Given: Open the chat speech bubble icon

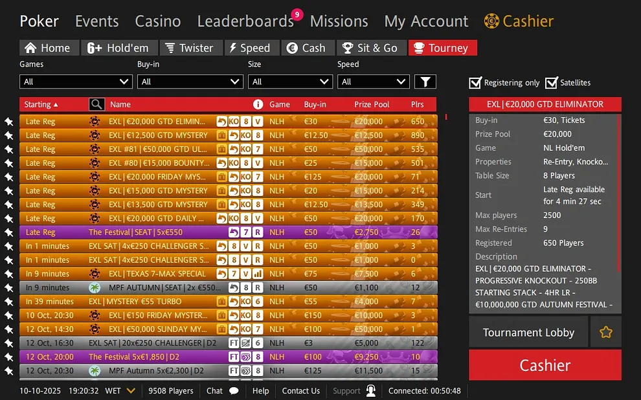Looking at the screenshot, I should (234, 391).
